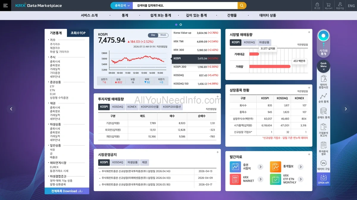The image size is (357, 200).
Task: Open the login lock icon
Action: click(x=317, y=5)
